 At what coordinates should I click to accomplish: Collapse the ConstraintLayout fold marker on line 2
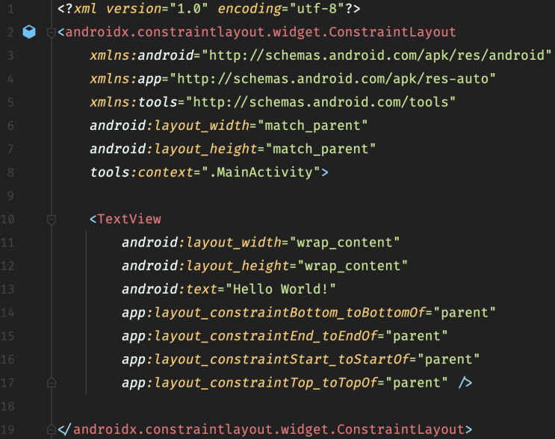(x=52, y=33)
